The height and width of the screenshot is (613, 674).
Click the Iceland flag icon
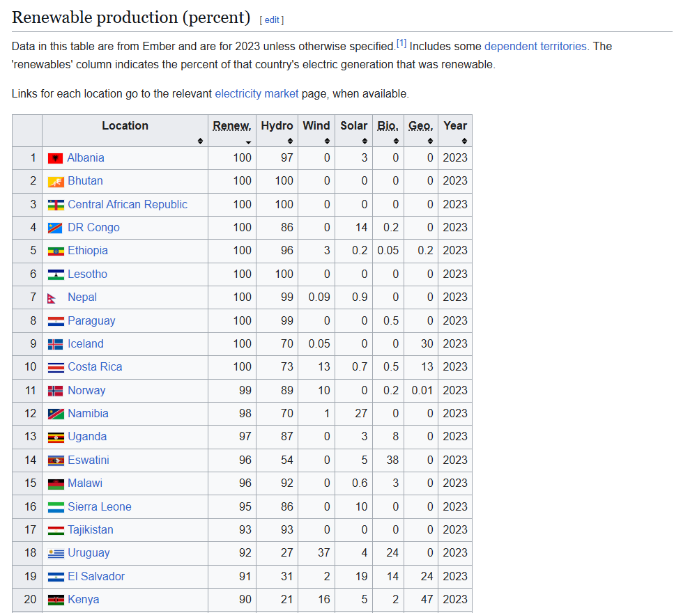56,345
